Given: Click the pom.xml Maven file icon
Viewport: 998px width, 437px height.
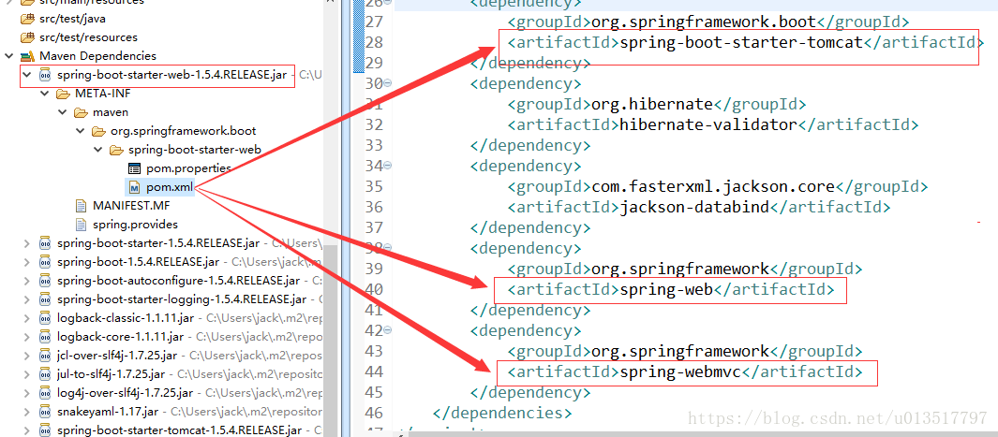Looking at the screenshot, I should click(x=134, y=187).
